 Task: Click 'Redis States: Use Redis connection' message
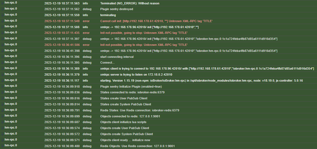click(140, 110)
